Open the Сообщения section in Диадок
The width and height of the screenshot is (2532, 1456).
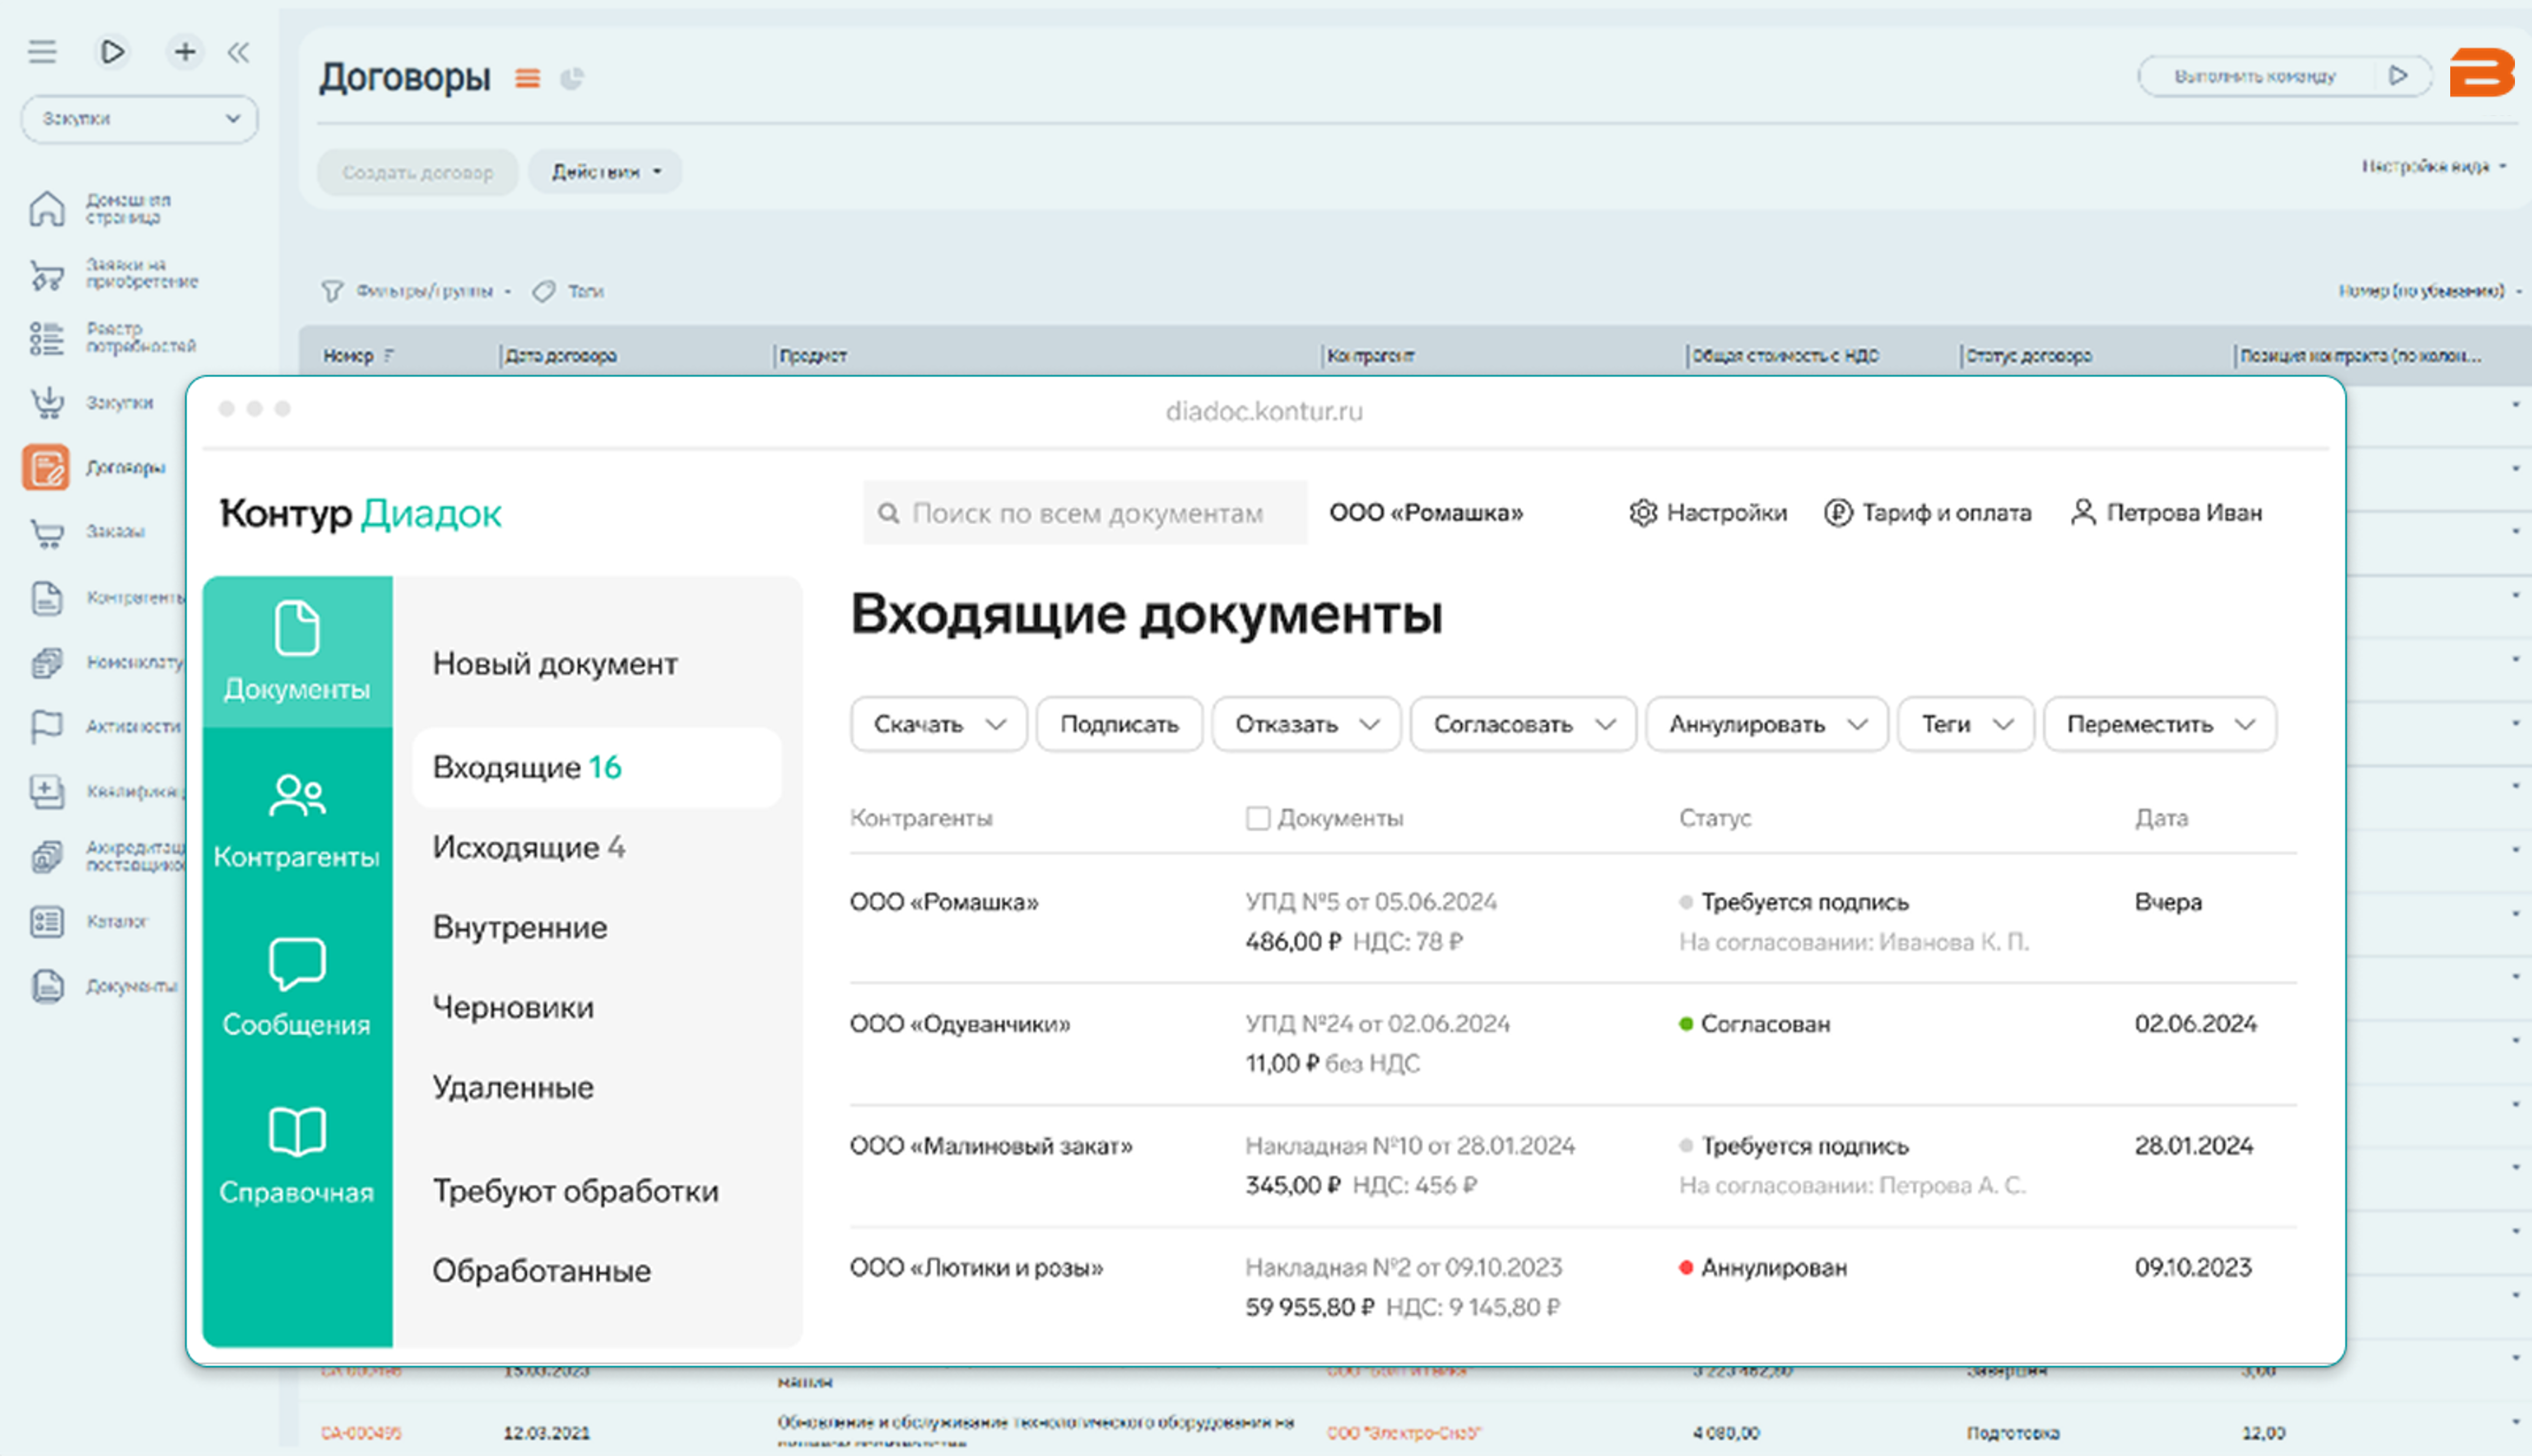(297, 988)
